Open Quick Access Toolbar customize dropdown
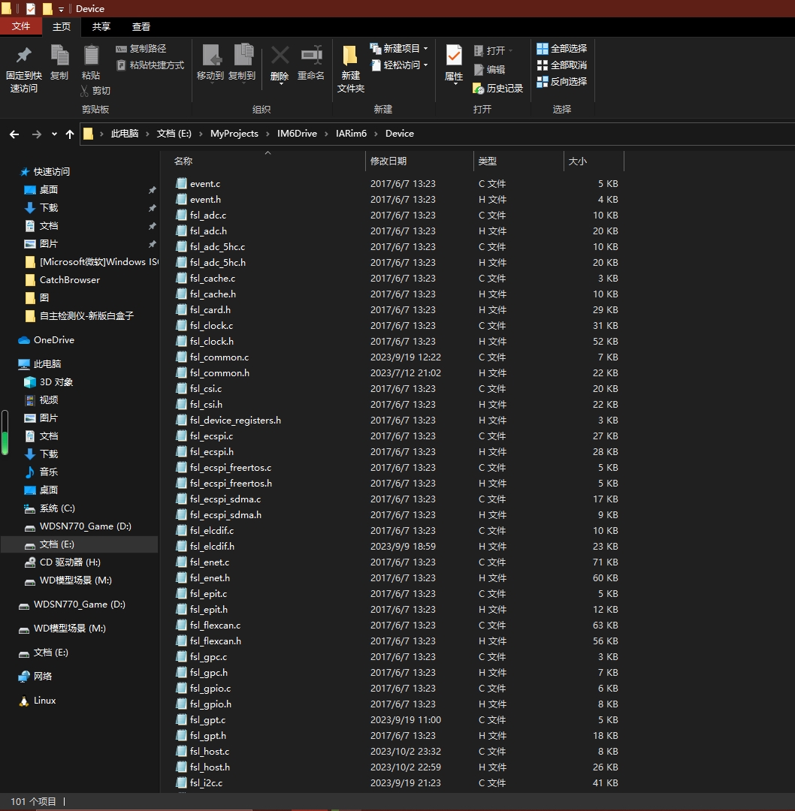Screen dimensions: 795x811 click(x=61, y=9)
